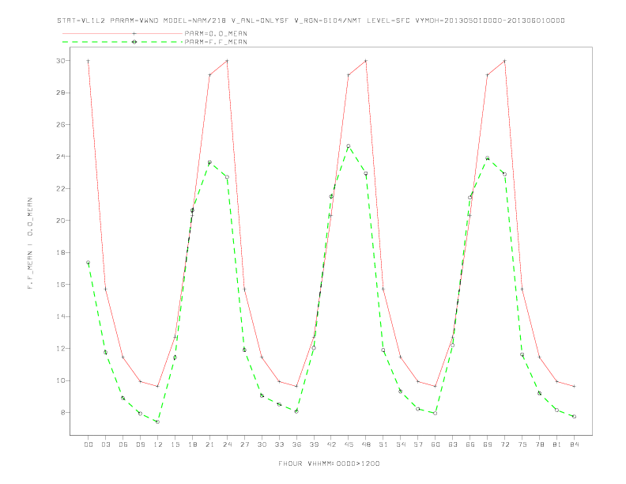626x484 pixels.
Task: Click the FHOUR VHHMM x-axis title
Action: [329, 463]
